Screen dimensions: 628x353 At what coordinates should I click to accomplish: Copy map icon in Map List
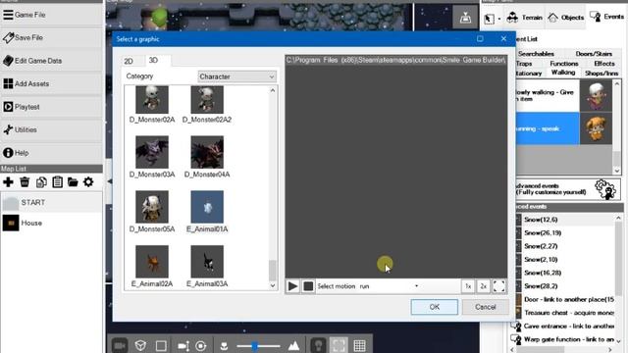click(41, 182)
